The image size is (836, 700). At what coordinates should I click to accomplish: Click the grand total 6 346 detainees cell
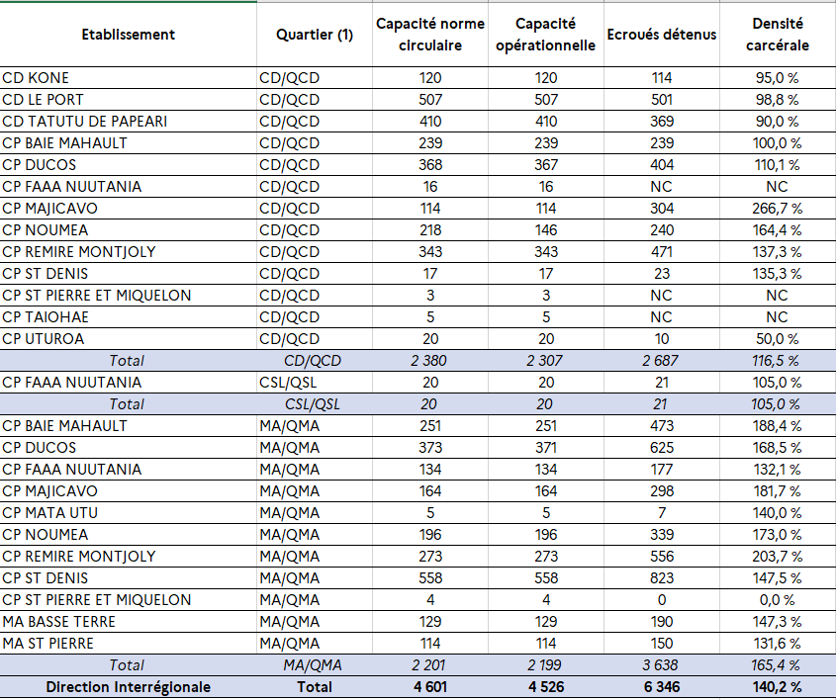(662, 687)
